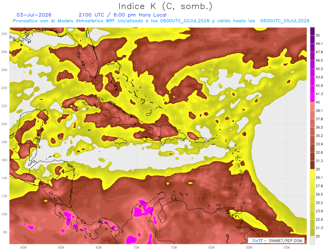325x251 pixels.
Task: Click the 28N latitude axis label
Action: tap(4, 52)
